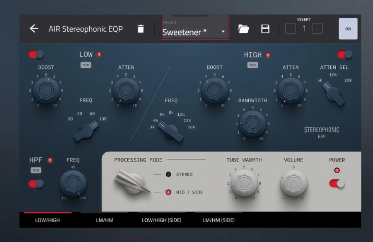Click the HIGH band red LED indicator
The width and height of the screenshot is (373, 242).
(268, 55)
